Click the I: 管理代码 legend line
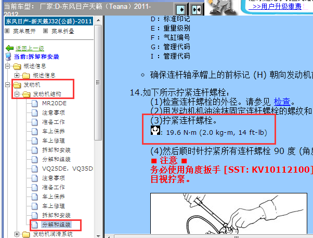313x238 pixels. (x=170, y=57)
